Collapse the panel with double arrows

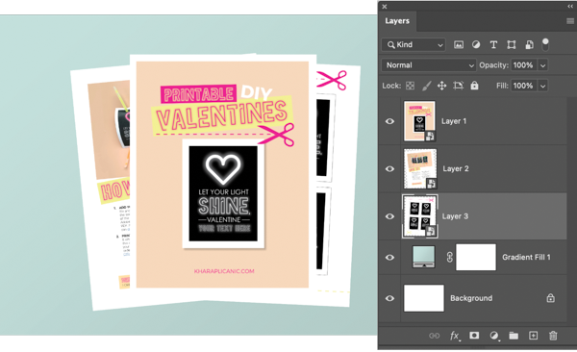[x=570, y=7]
